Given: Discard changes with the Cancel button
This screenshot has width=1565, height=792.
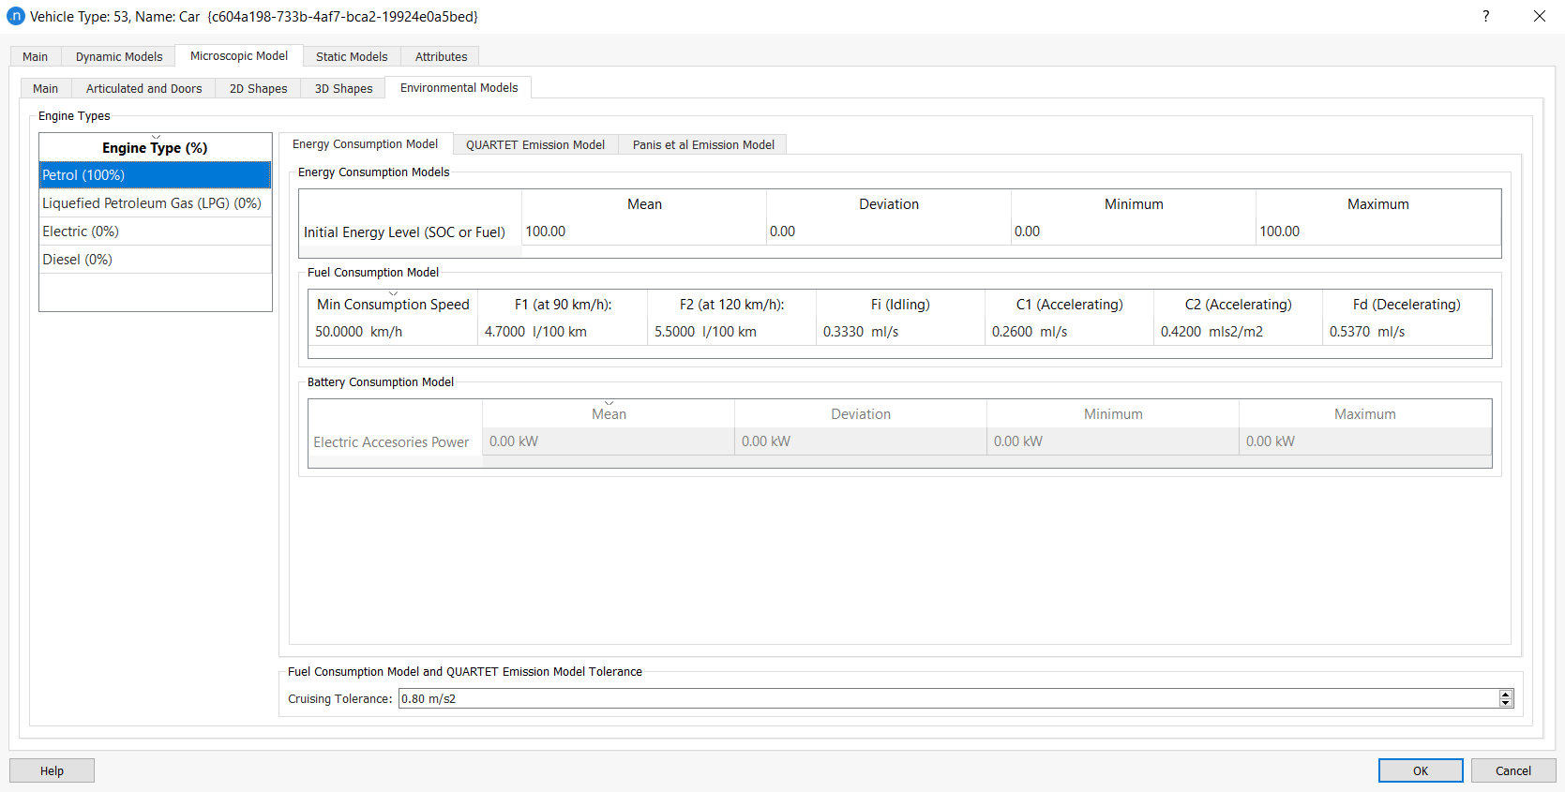Looking at the screenshot, I should coord(1513,770).
